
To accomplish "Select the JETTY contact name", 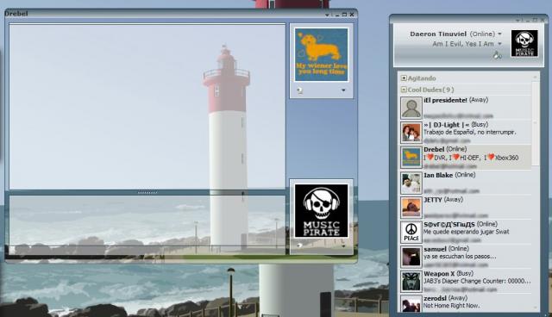I will pyautogui.click(x=433, y=200).
